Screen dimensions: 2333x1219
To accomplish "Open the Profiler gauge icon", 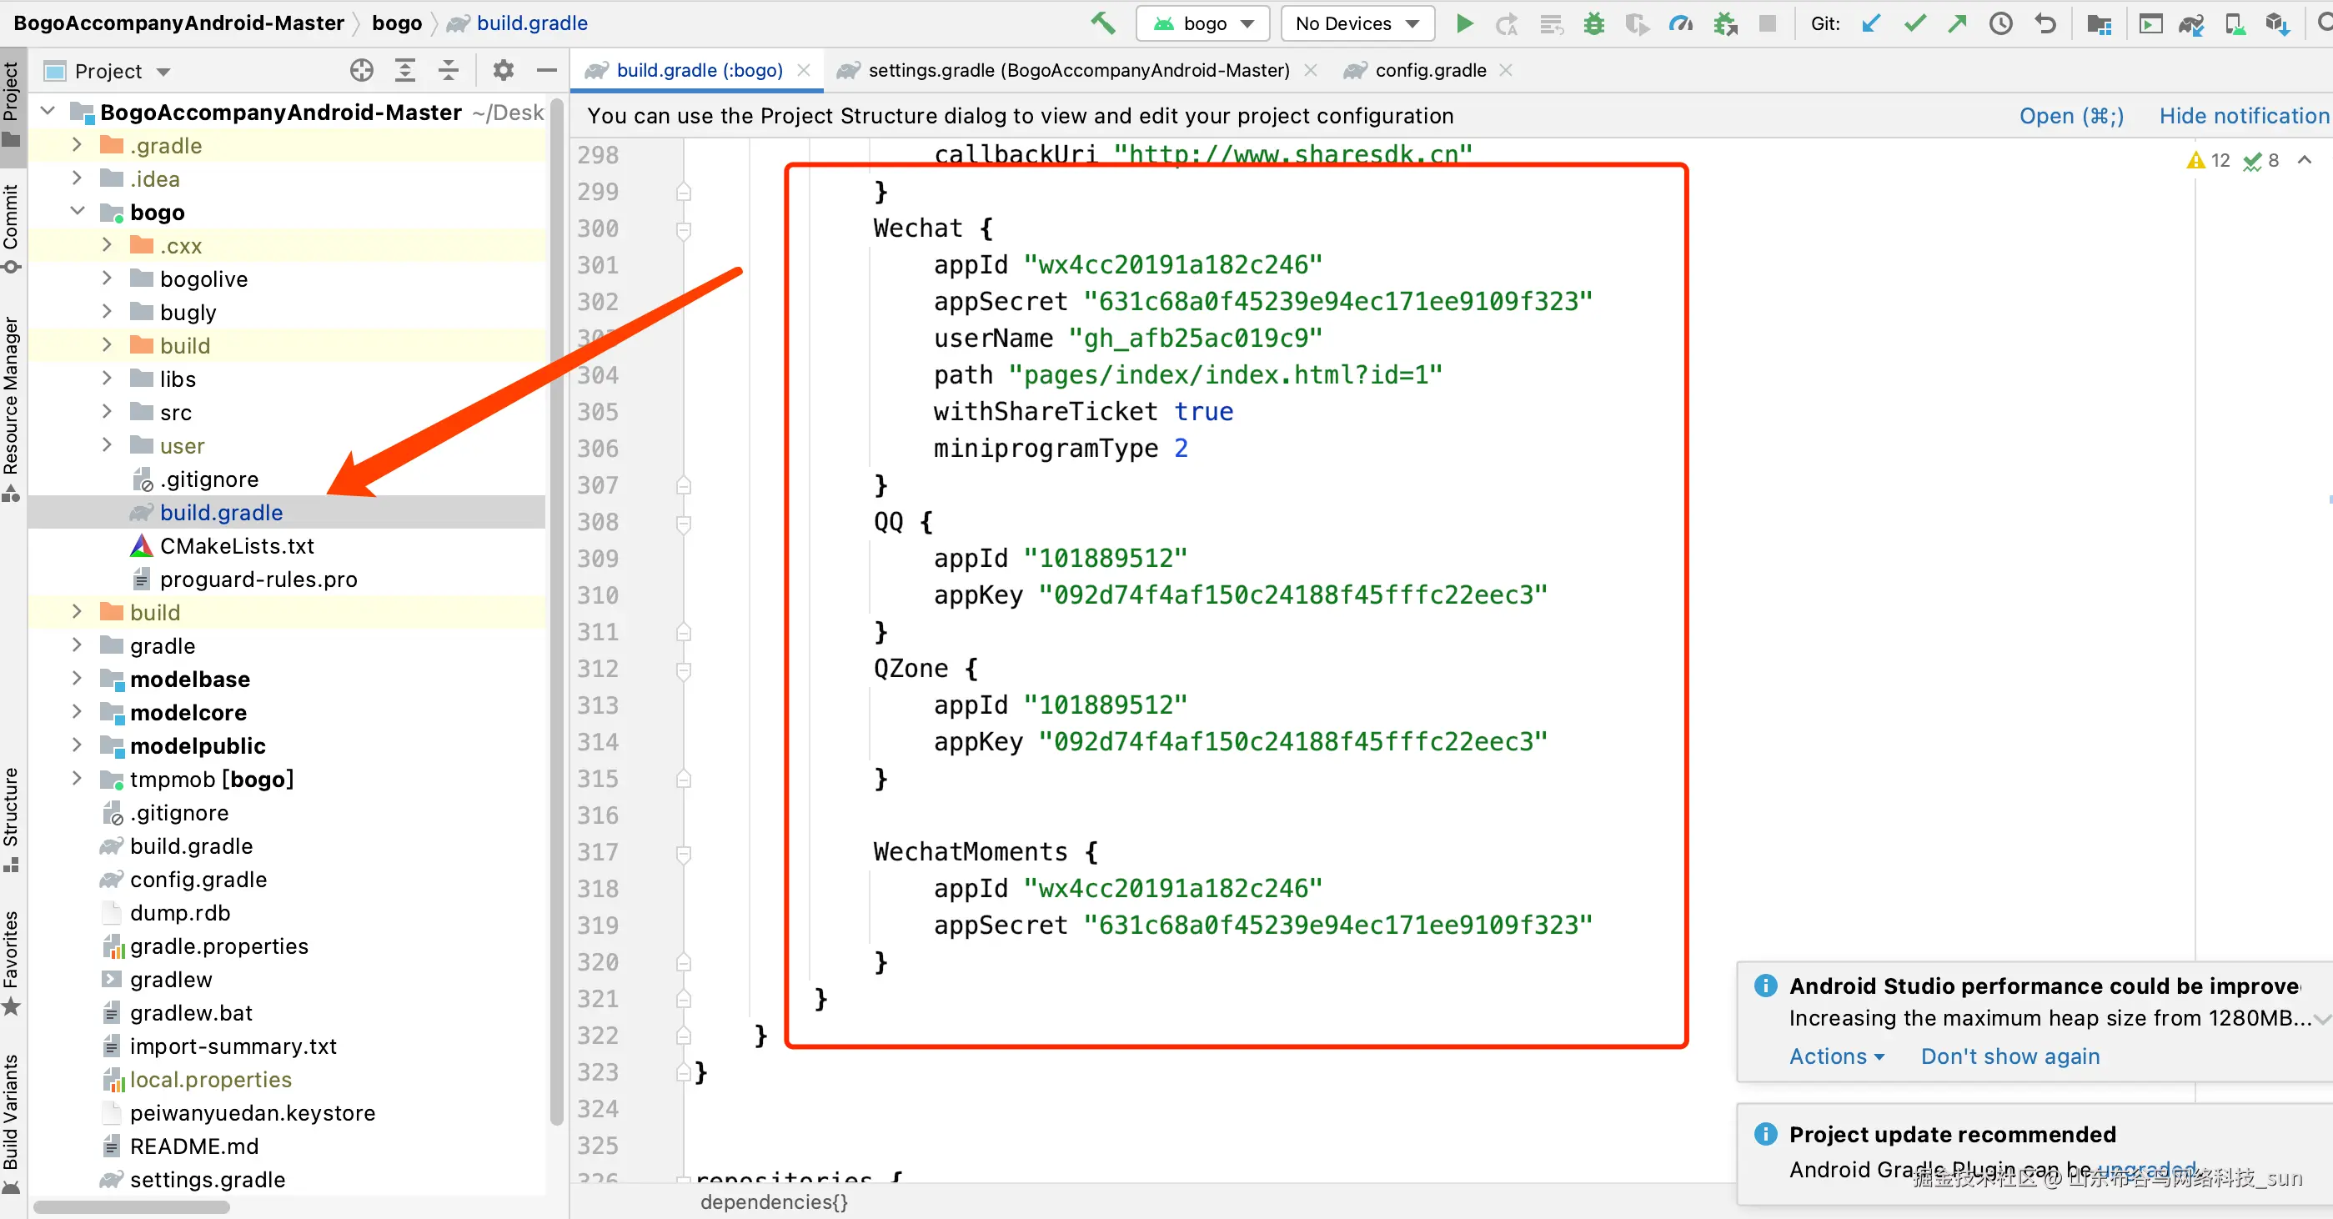I will click(1680, 23).
